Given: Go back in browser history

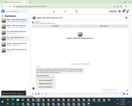Looking at the screenshot, I should [2, 7].
